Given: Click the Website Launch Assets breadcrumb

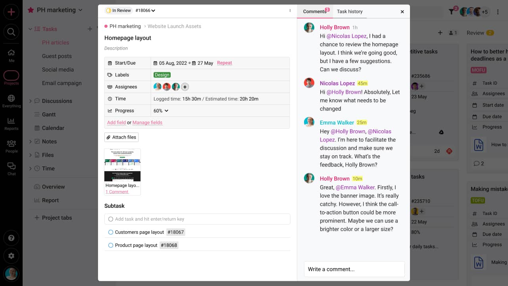Looking at the screenshot, I should pyautogui.click(x=174, y=26).
